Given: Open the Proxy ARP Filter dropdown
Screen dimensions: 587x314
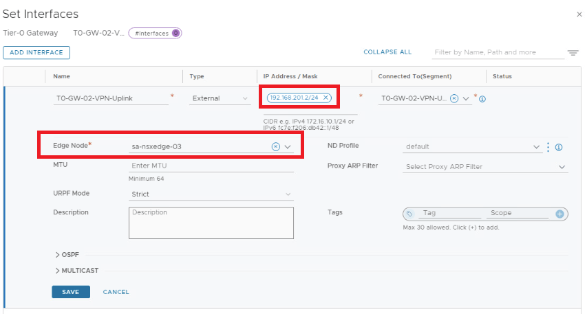Looking at the screenshot, I should 485,166.
